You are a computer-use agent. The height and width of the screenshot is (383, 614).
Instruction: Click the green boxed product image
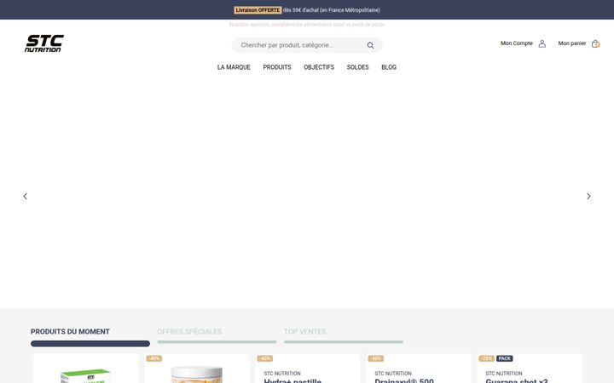(x=86, y=375)
